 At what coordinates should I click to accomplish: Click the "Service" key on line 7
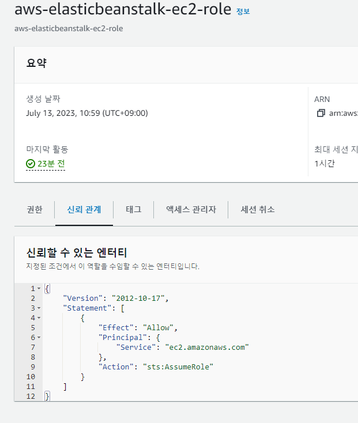pos(136,347)
